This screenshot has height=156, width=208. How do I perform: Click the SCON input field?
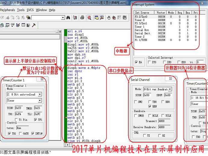[x=147, y=95]
